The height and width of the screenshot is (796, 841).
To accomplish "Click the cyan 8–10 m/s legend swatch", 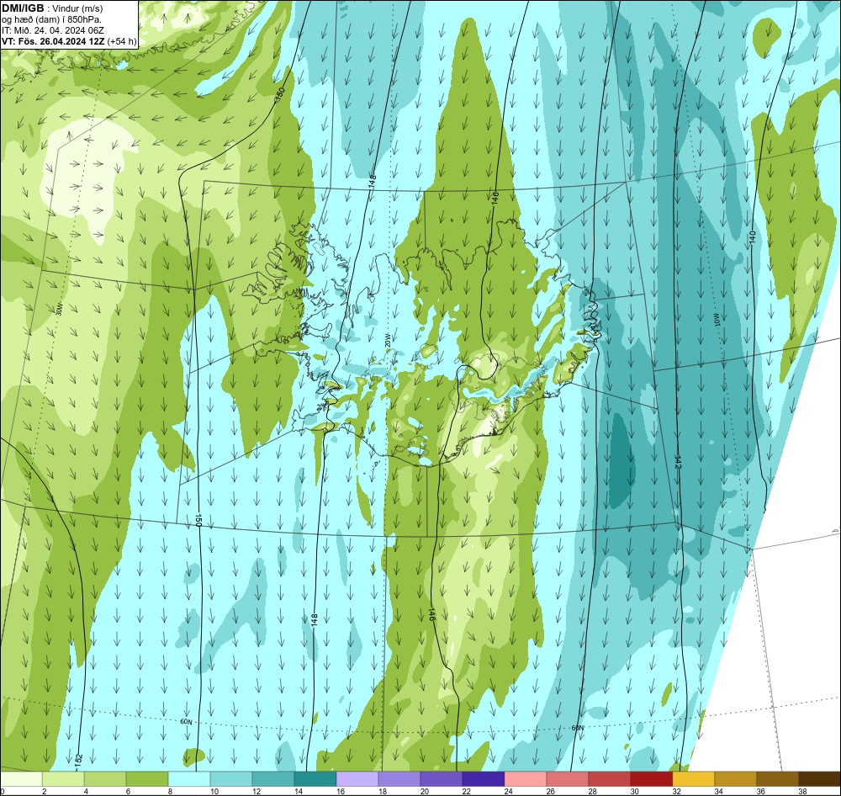I will coord(188,779).
